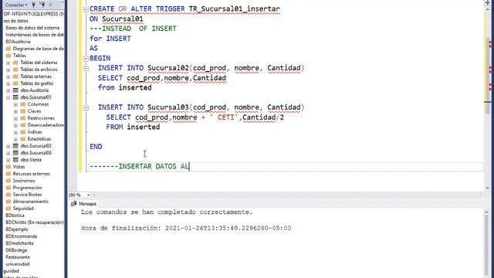Click the Almacenamiento folder icon

click(8, 202)
